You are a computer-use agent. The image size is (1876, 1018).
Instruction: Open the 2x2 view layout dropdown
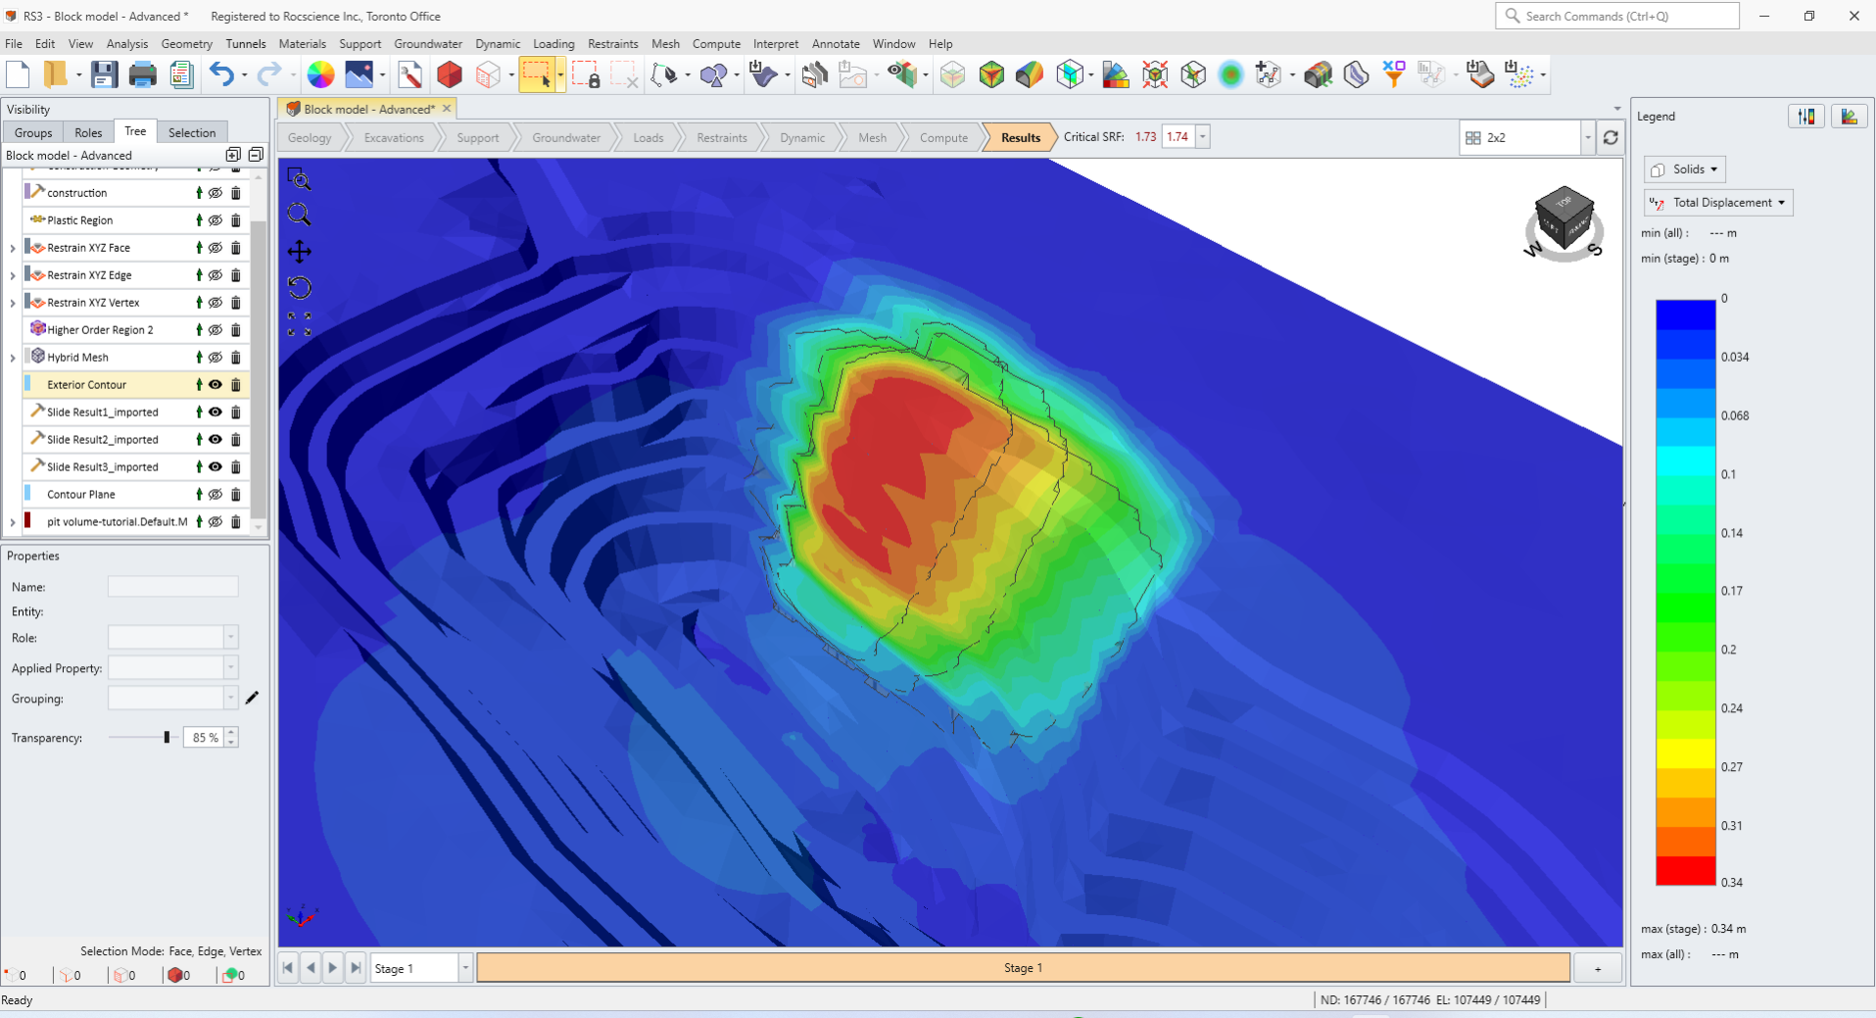[x=1588, y=138]
